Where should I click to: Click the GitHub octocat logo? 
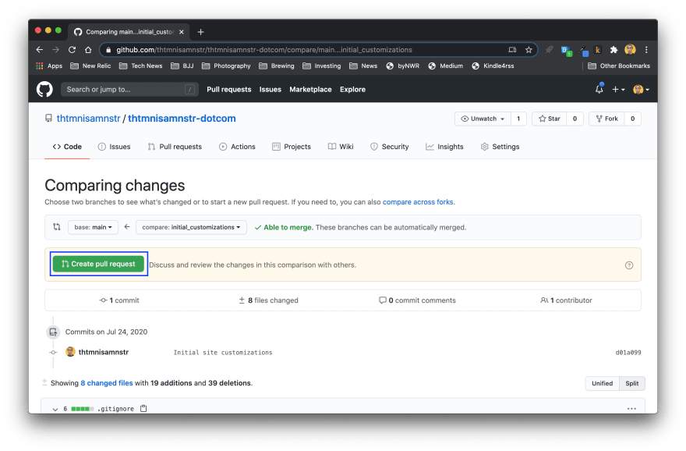coord(44,89)
